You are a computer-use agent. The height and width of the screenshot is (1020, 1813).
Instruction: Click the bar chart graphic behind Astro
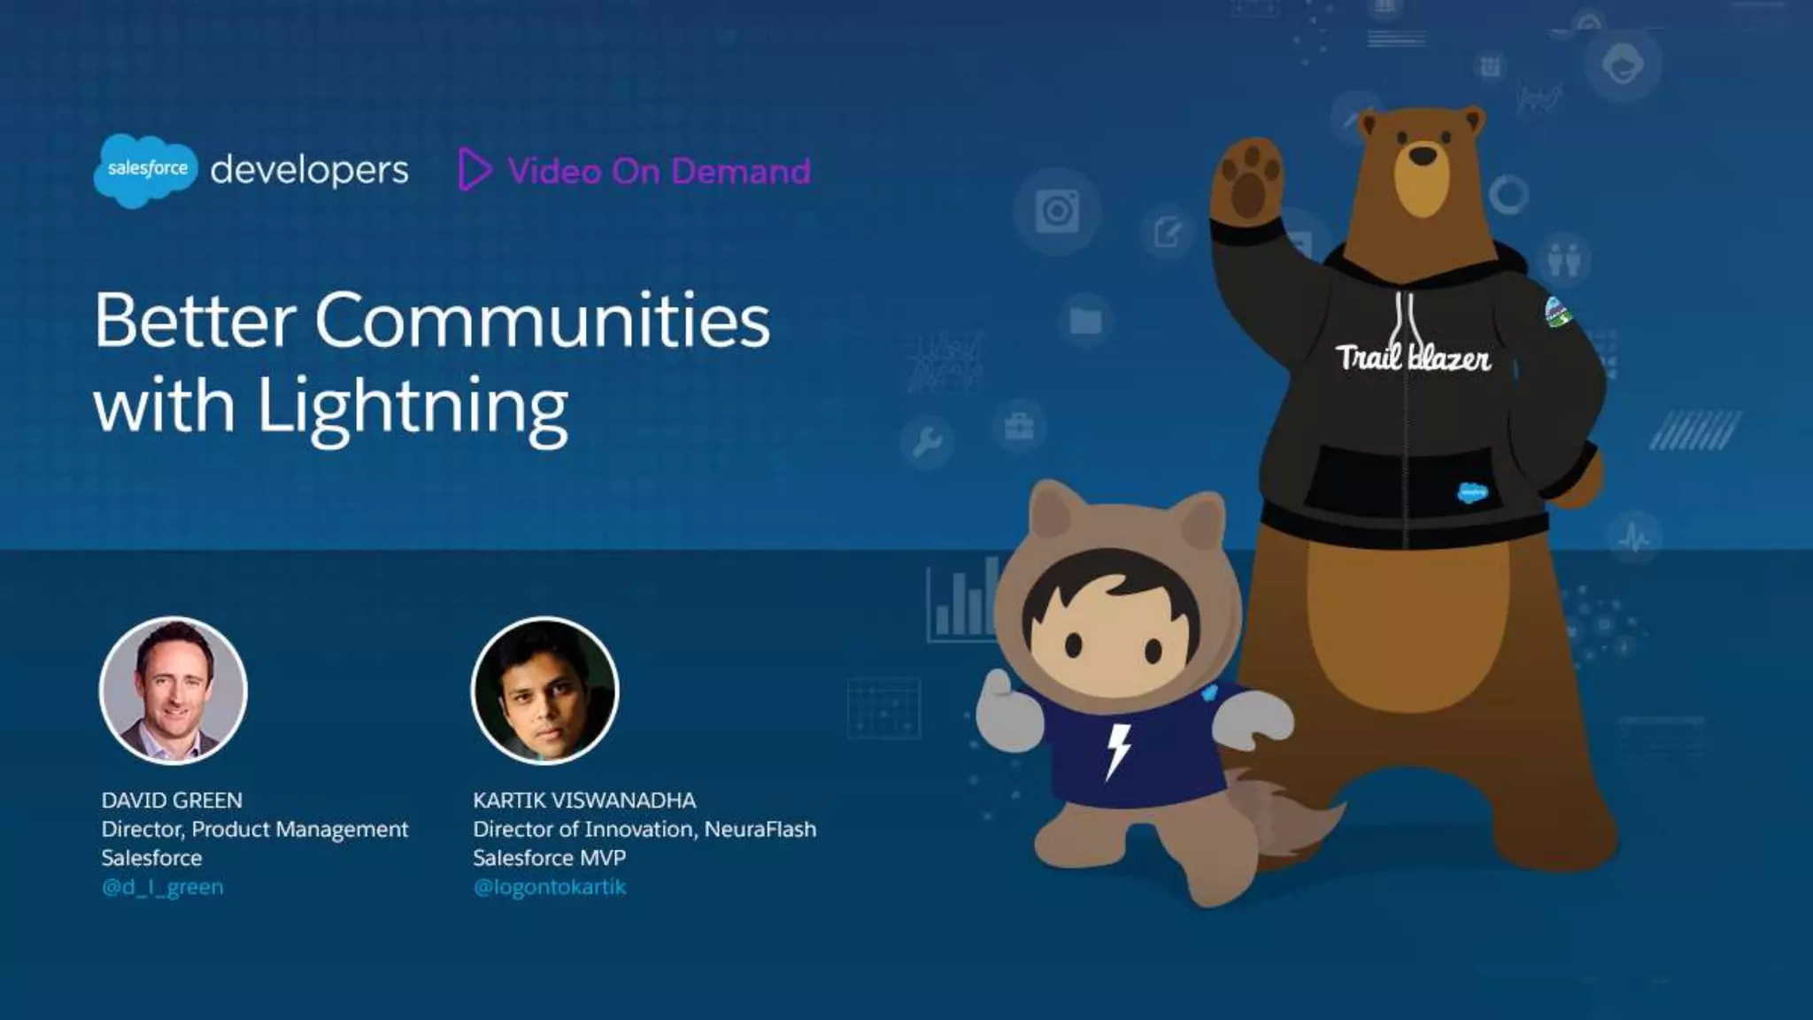[x=961, y=599]
